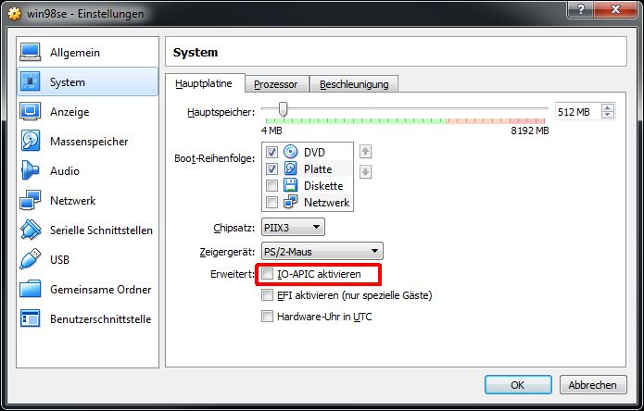Click the Netzwerk computers icon in sidebar
The image size is (644, 411).
pos(31,200)
